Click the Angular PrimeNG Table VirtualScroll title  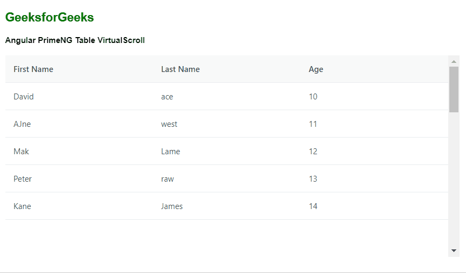tap(75, 40)
